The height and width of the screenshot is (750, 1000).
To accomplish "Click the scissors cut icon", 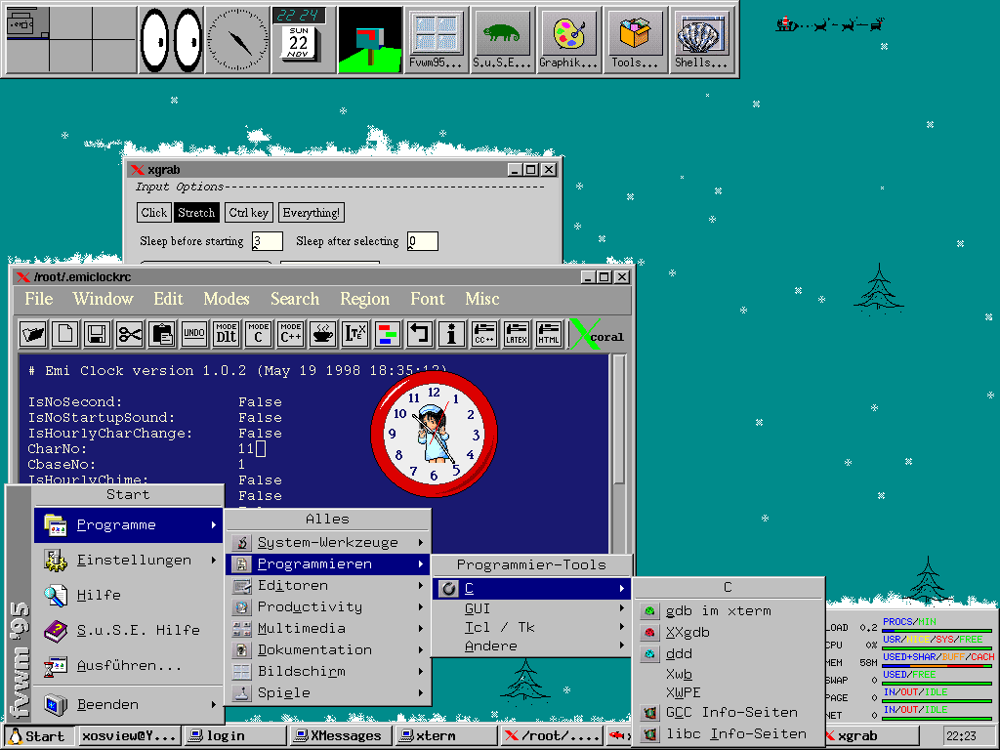I will coord(130,334).
